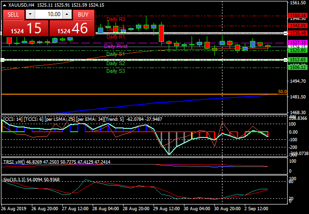Screen dimensions: 309x214
Task: Increase lot volume with the up arrow
Action: point(67,15)
